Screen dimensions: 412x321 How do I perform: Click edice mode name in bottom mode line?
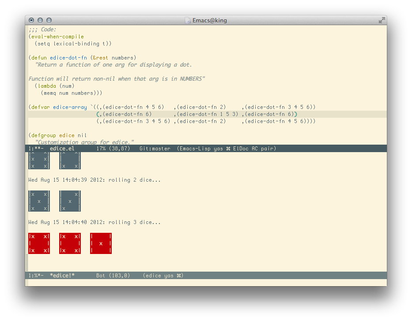pyautogui.click(x=153, y=276)
